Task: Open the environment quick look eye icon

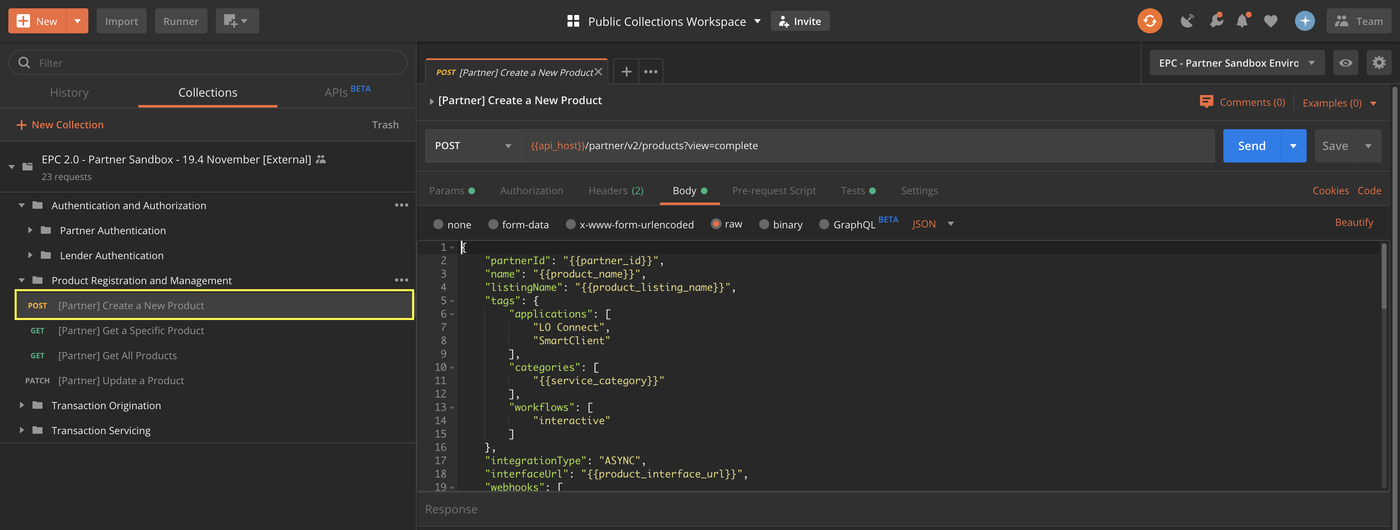Action: 1345,63
